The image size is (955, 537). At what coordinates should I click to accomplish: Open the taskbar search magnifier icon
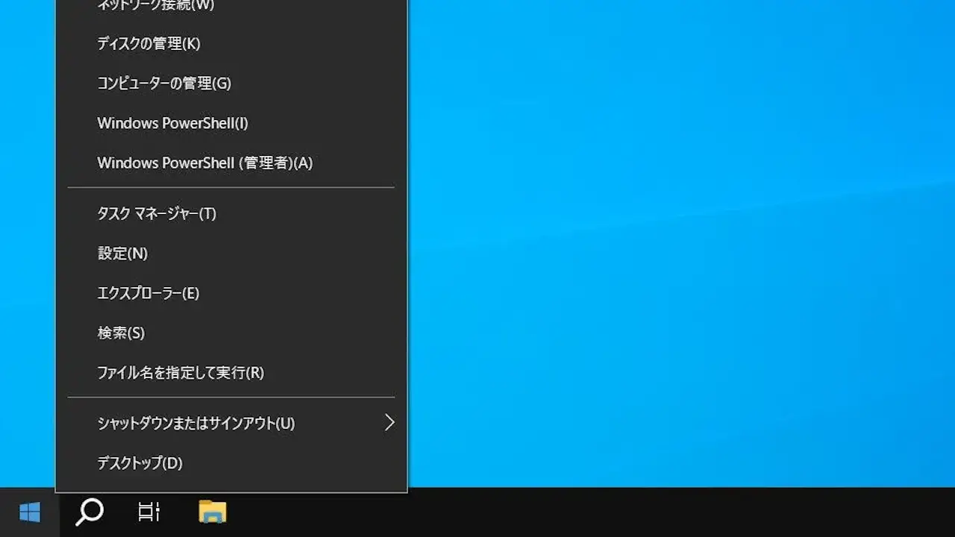pyautogui.click(x=90, y=512)
